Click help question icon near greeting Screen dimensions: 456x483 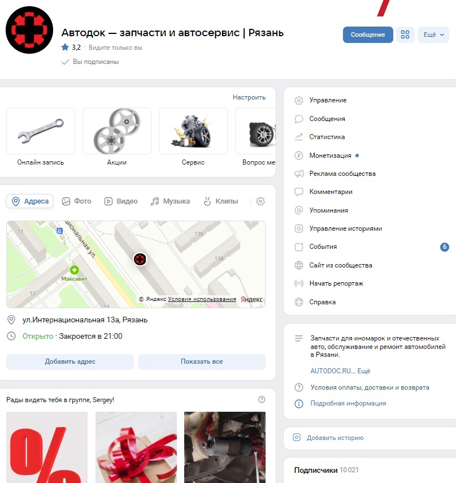(x=262, y=399)
